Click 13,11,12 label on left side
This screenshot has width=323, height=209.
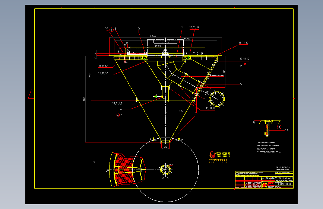(103, 73)
